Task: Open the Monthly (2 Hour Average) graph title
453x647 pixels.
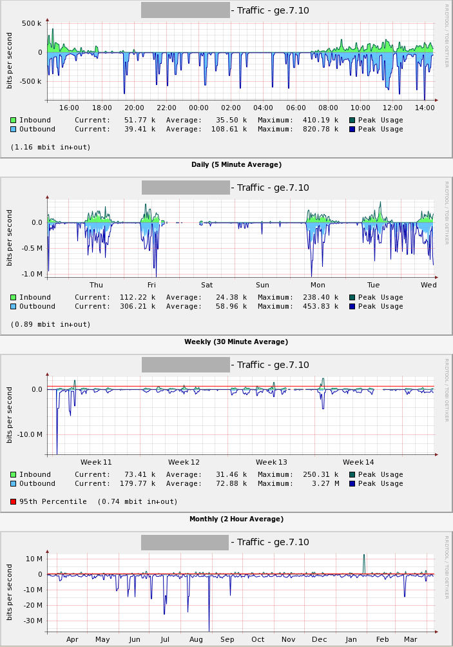Action: [x=236, y=519]
